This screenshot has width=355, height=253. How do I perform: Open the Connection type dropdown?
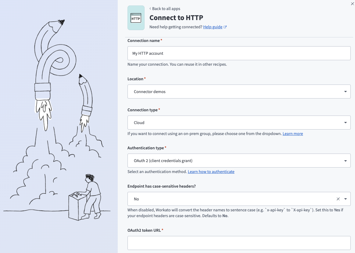click(345, 123)
